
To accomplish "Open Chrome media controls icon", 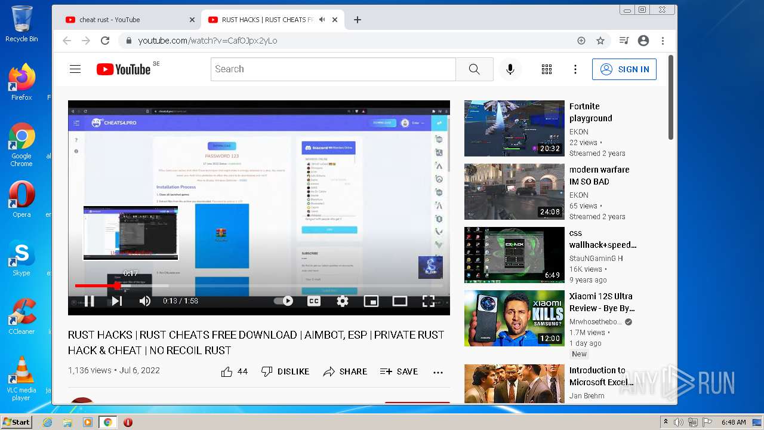I will coord(624,41).
